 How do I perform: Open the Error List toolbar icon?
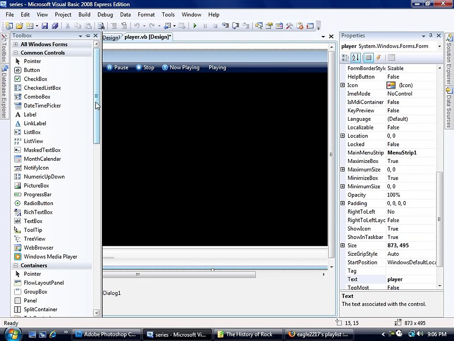pos(300,26)
